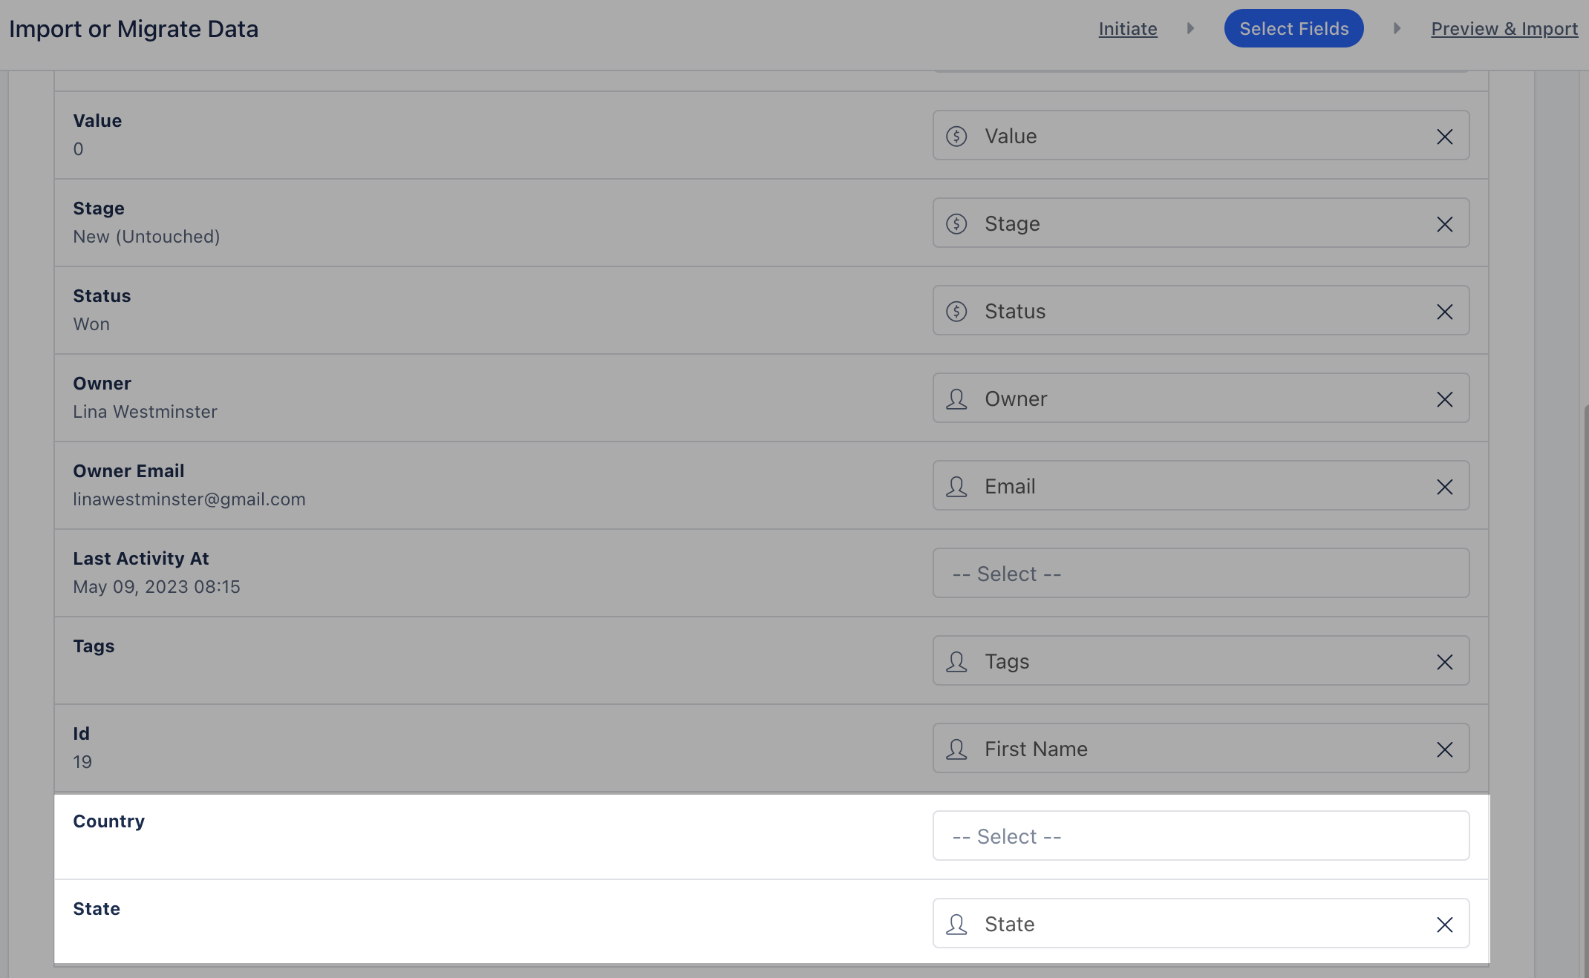
Task: Click the Import or Migrate Data title
Action: pos(134,29)
